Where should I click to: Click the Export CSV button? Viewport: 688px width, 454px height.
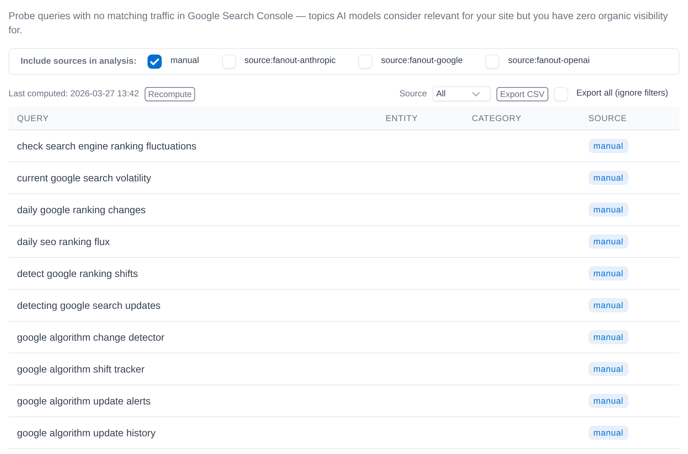(x=522, y=94)
